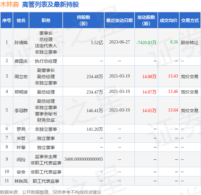The height and width of the screenshot is (195, 201).
Task: Click the holding value 146.41万
Action: pyautogui.click(x=95, y=111)
